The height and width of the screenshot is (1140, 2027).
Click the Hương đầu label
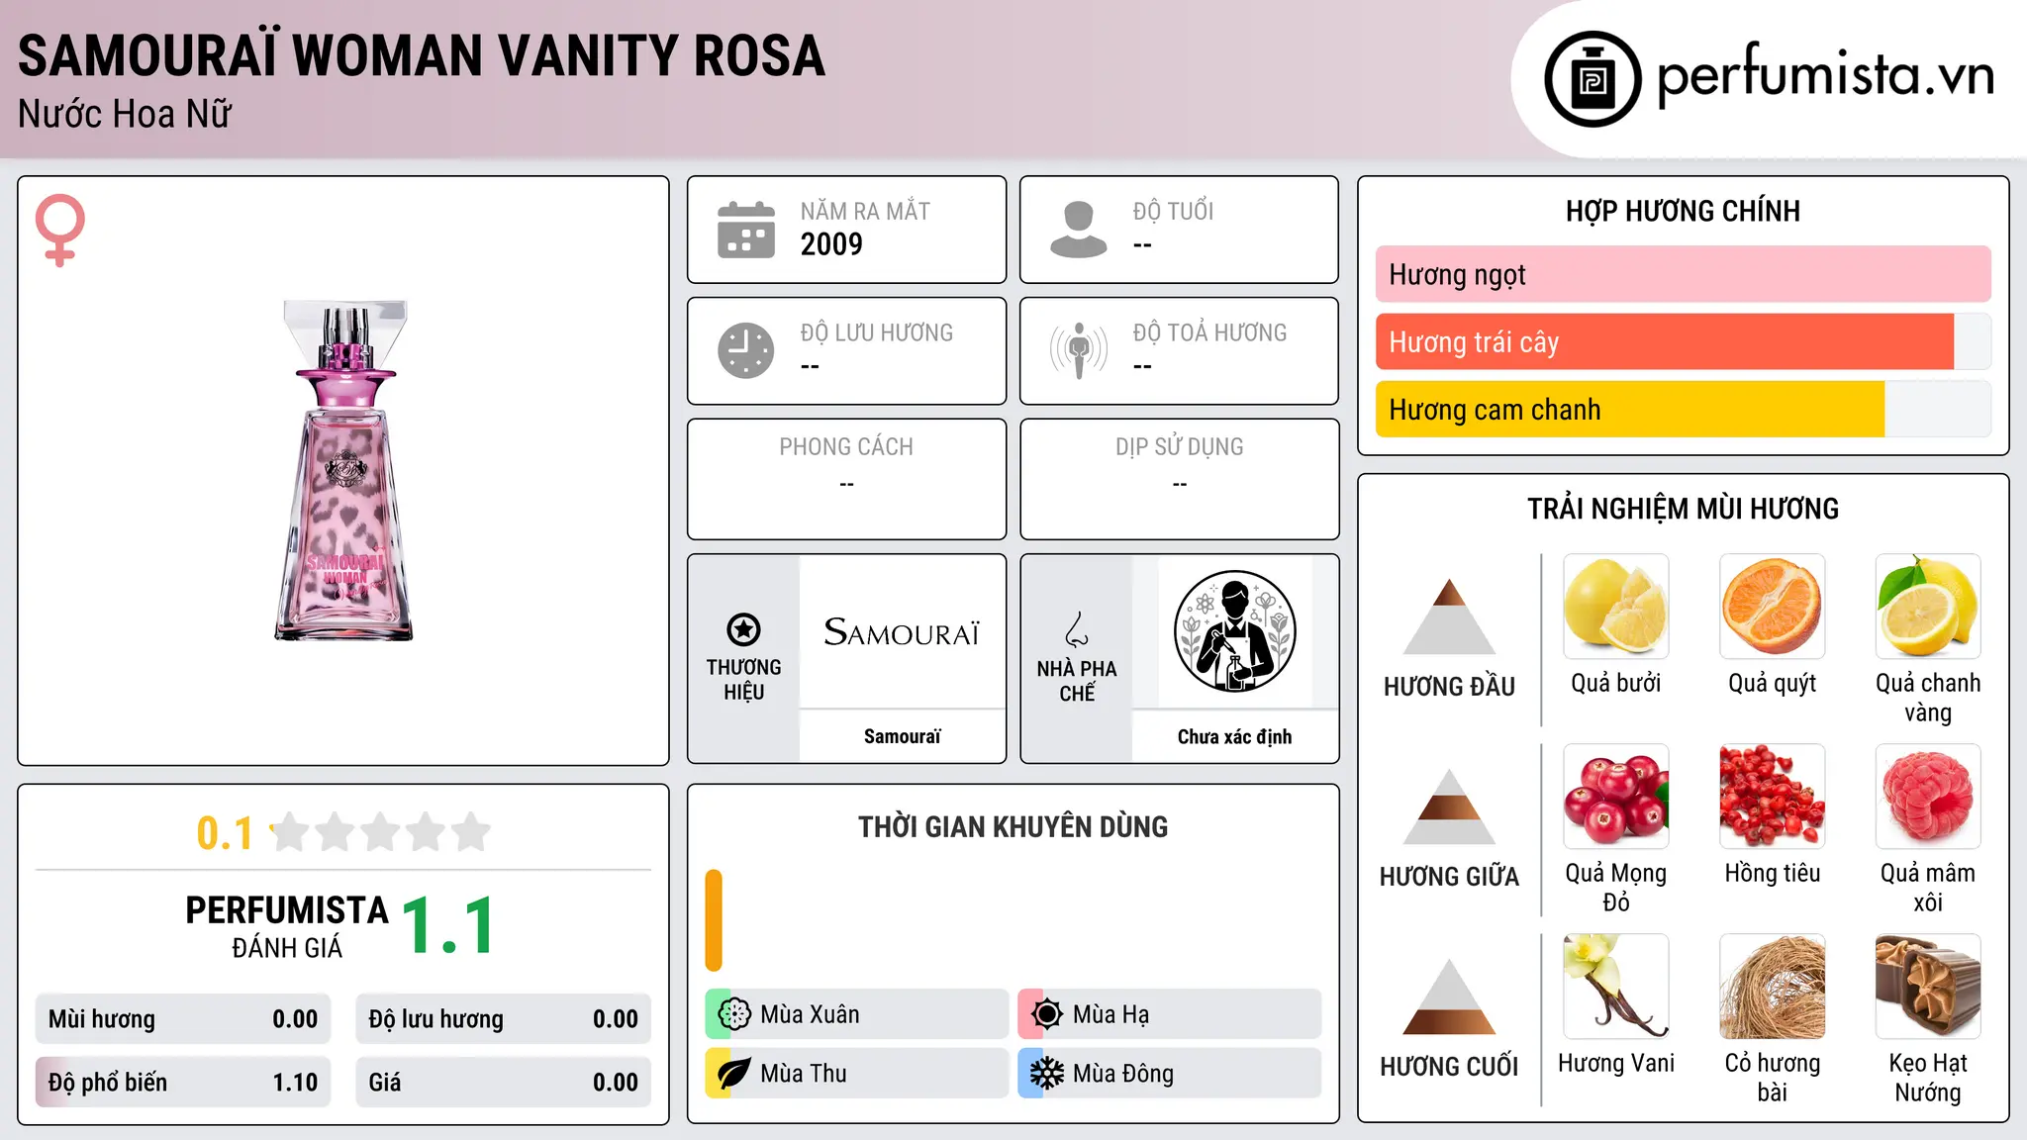click(x=1449, y=687)
